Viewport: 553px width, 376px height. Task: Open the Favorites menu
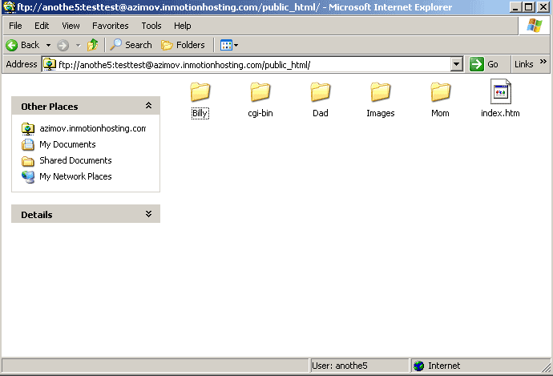[x=110, y=26]
